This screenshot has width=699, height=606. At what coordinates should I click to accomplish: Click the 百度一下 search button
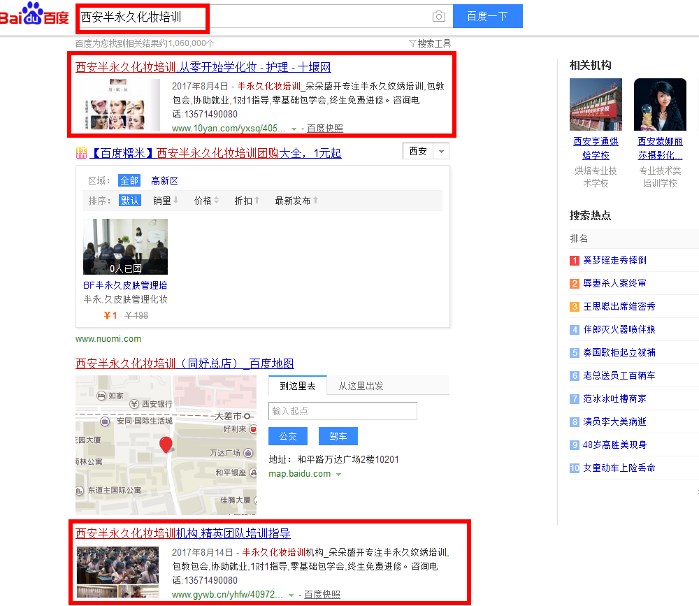tap(488, 17)
